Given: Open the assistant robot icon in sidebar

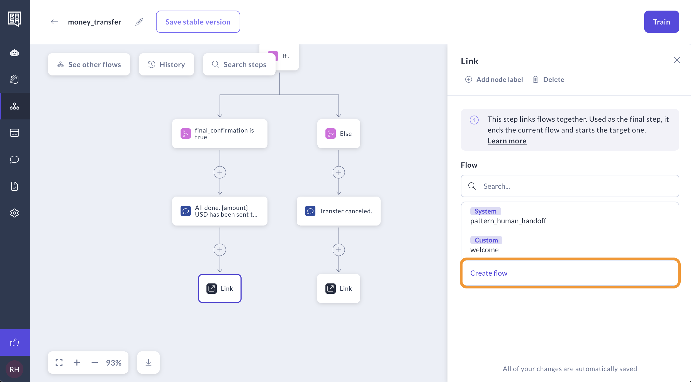Looking at the screenshot, I should click(14, 53).
